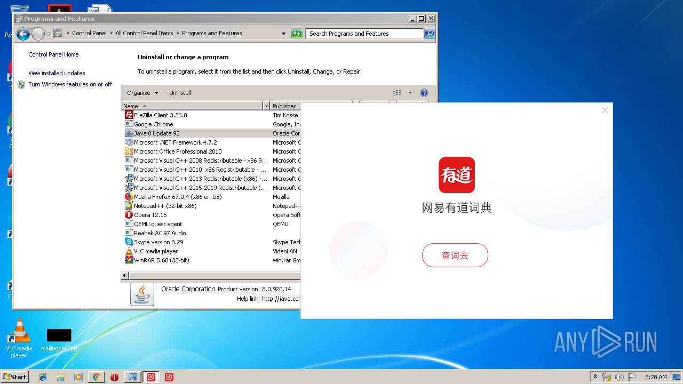Click the Search Programs and Features field

pos(365,34)
